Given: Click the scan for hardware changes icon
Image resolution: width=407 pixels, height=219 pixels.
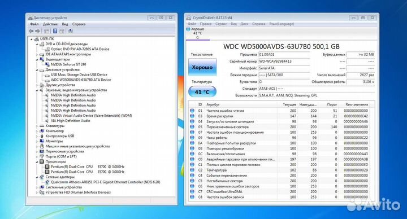Looking at the screenshot, I should click(x=70, y=31).
